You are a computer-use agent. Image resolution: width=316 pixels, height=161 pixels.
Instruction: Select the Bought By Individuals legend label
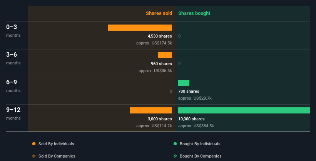[200, 144]
